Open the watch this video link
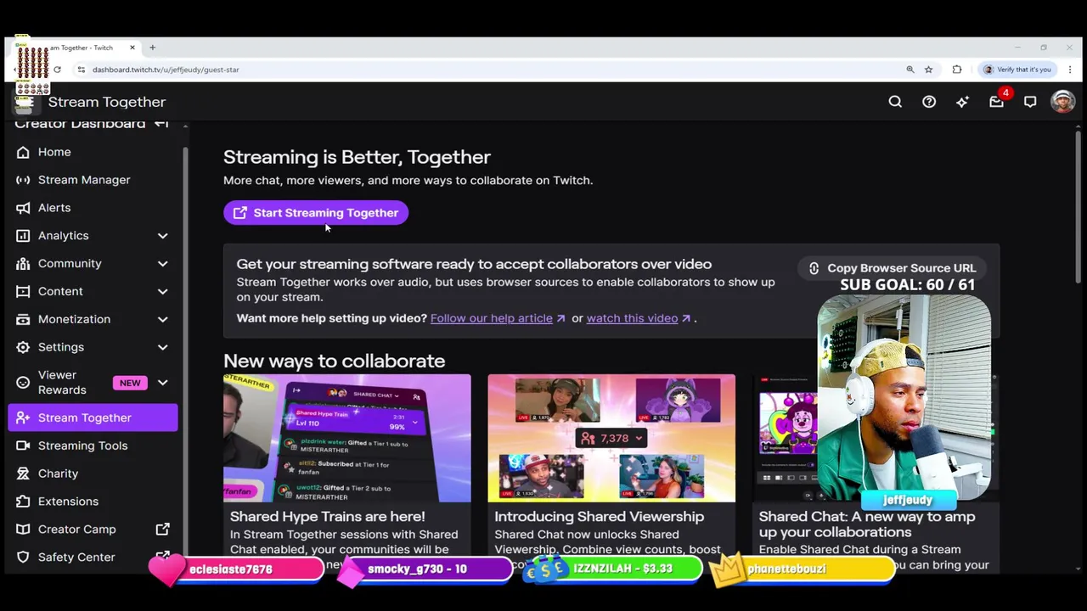The width and height of the screenshot is (1087, 611). pyautogui.click(x=639, y=318)
